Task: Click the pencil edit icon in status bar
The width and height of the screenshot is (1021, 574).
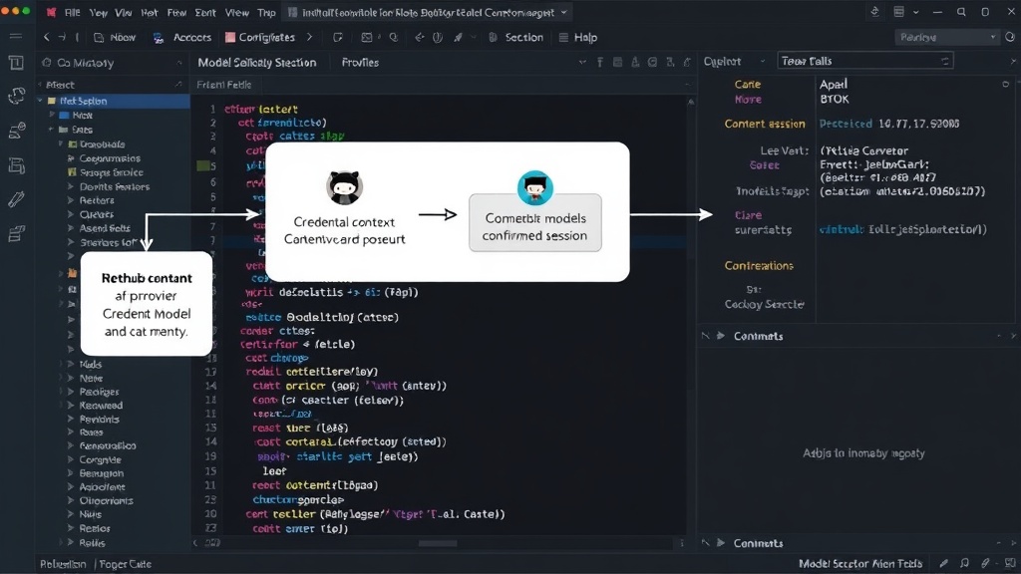Action: tap(943, 564)
